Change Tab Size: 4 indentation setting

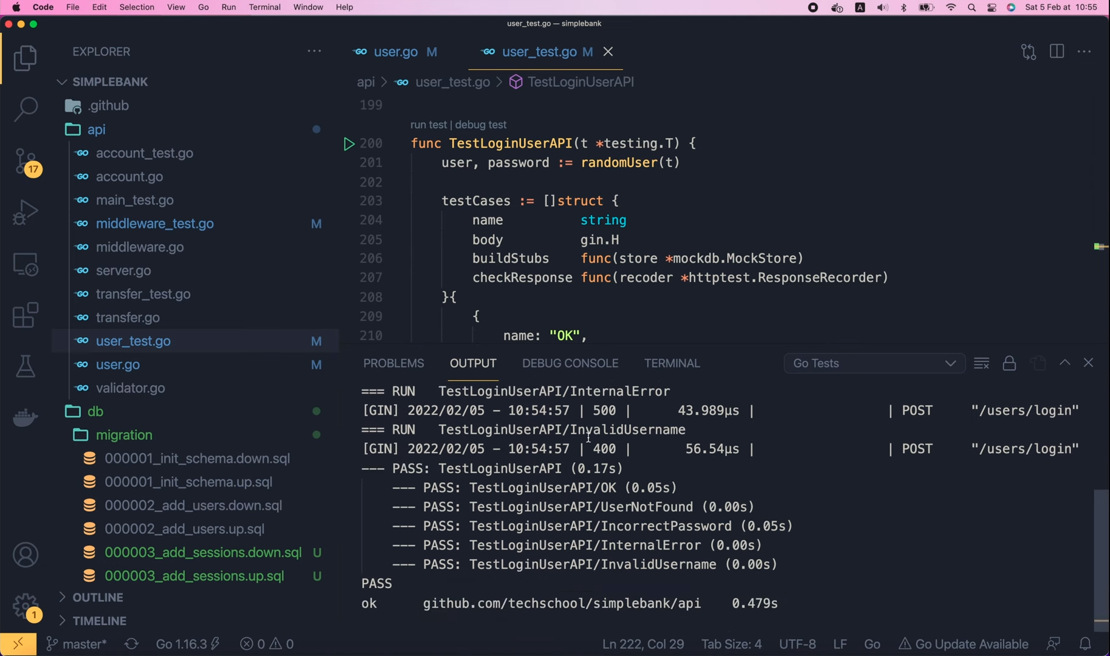[731, 644]
